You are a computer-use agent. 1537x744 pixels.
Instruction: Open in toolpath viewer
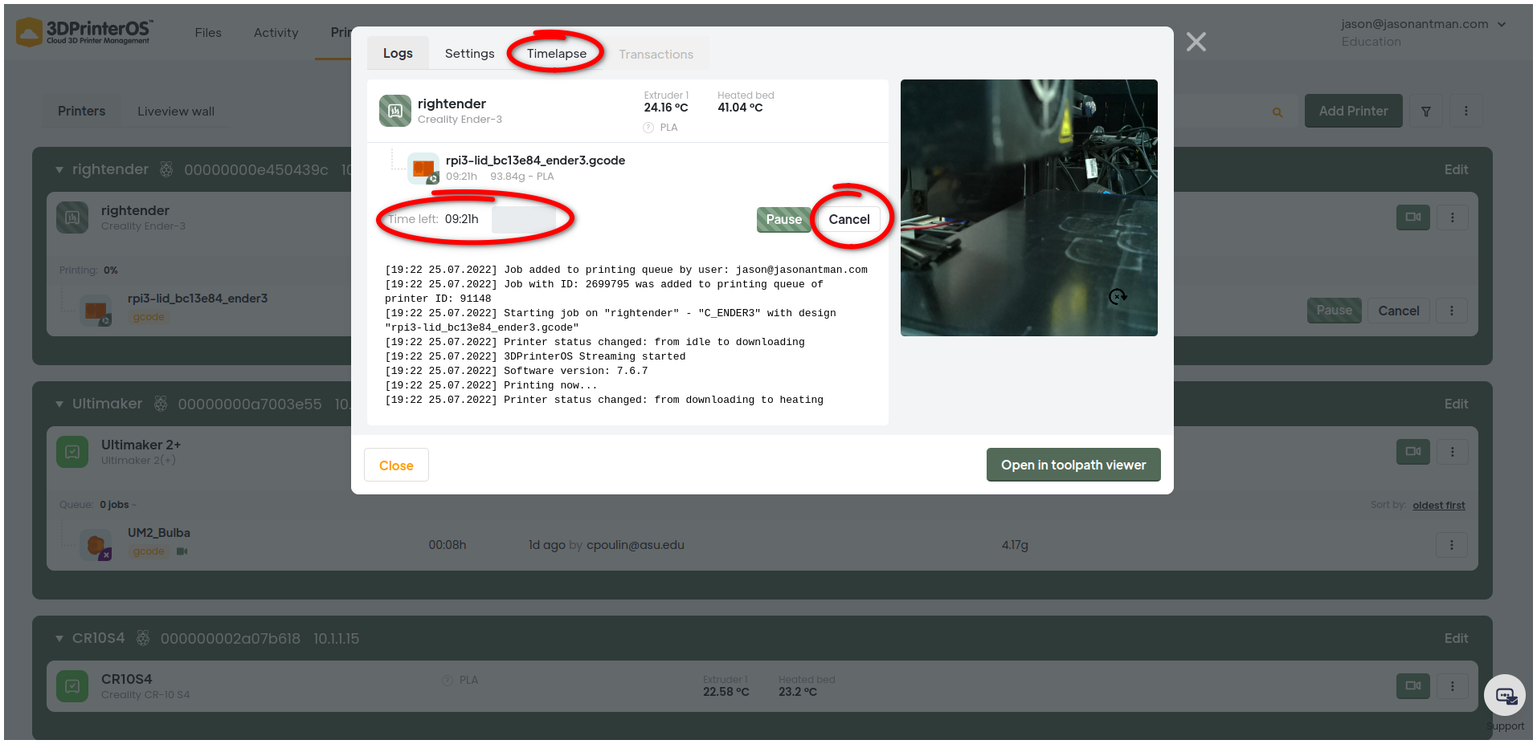click(x=1073, y=465)
